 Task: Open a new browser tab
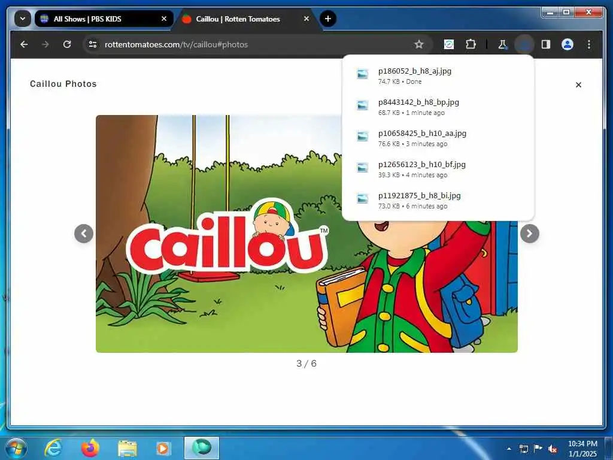click(x=328, y=19)
